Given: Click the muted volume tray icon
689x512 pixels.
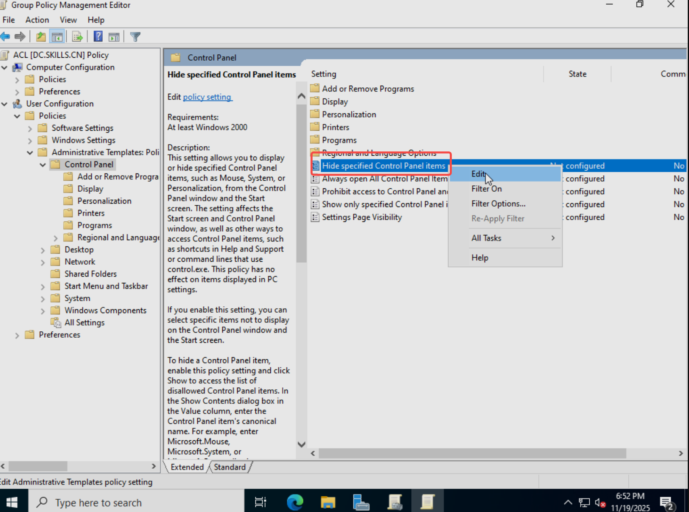Looking at the screenshot, I should click(600, 503).
